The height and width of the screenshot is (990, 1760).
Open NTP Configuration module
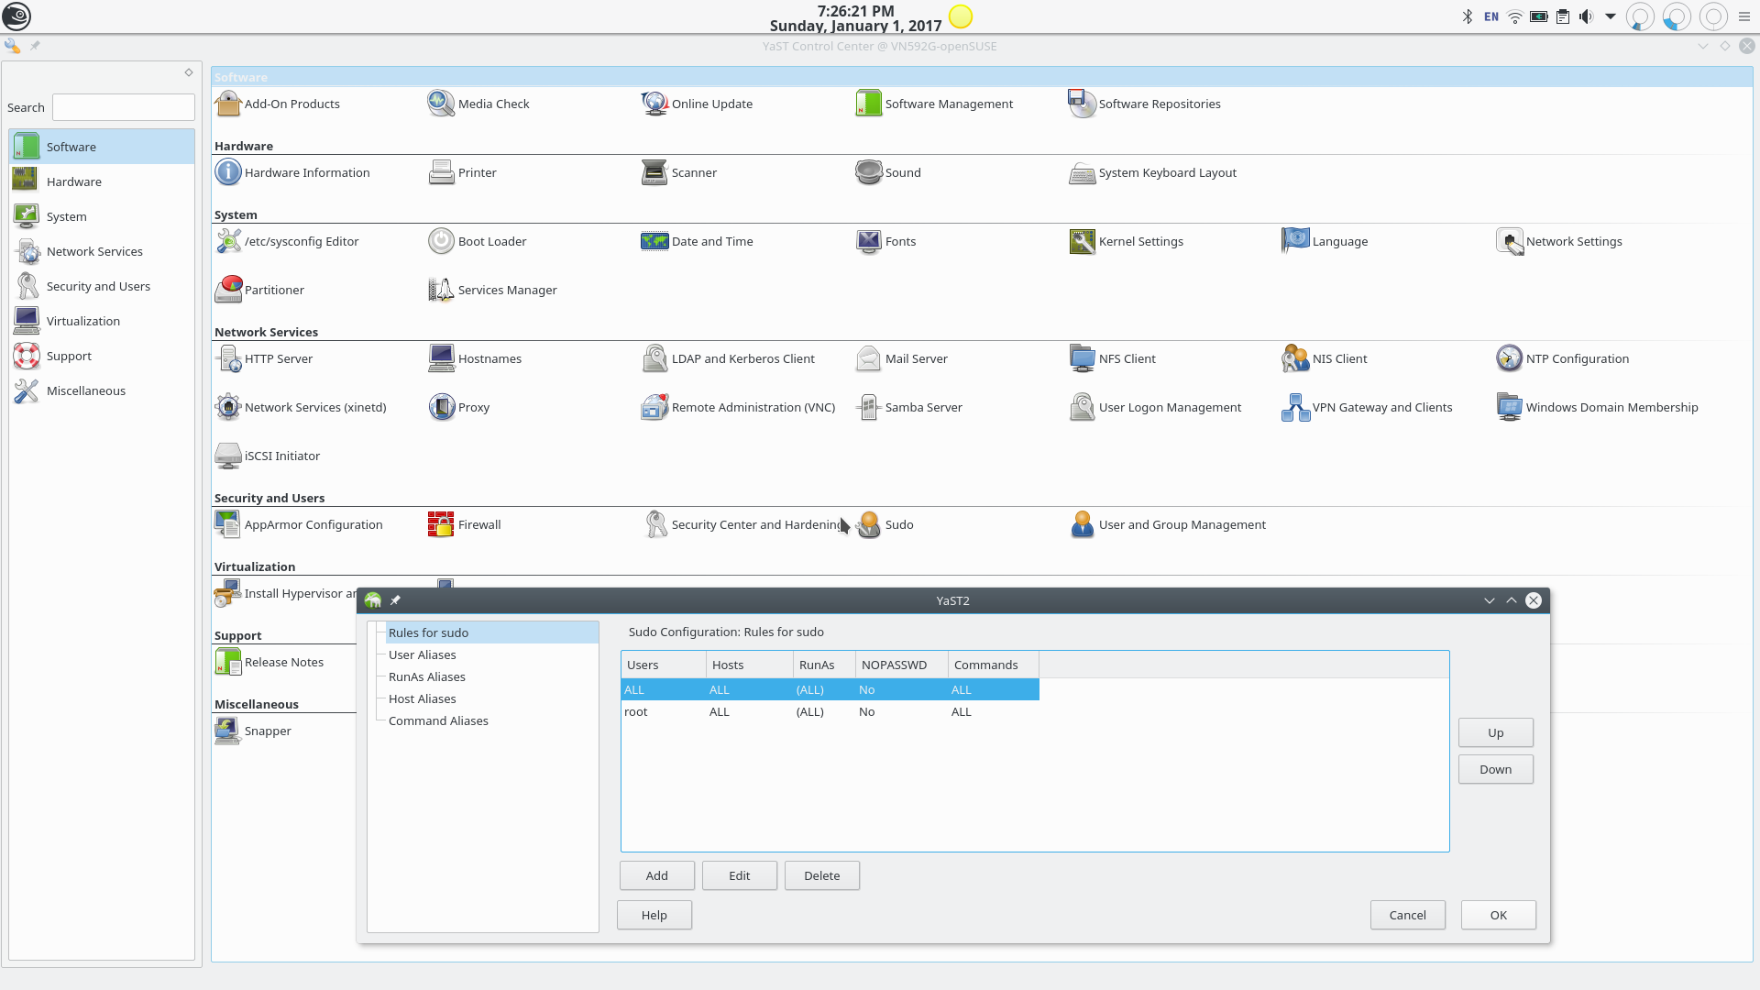(1562, 358)
